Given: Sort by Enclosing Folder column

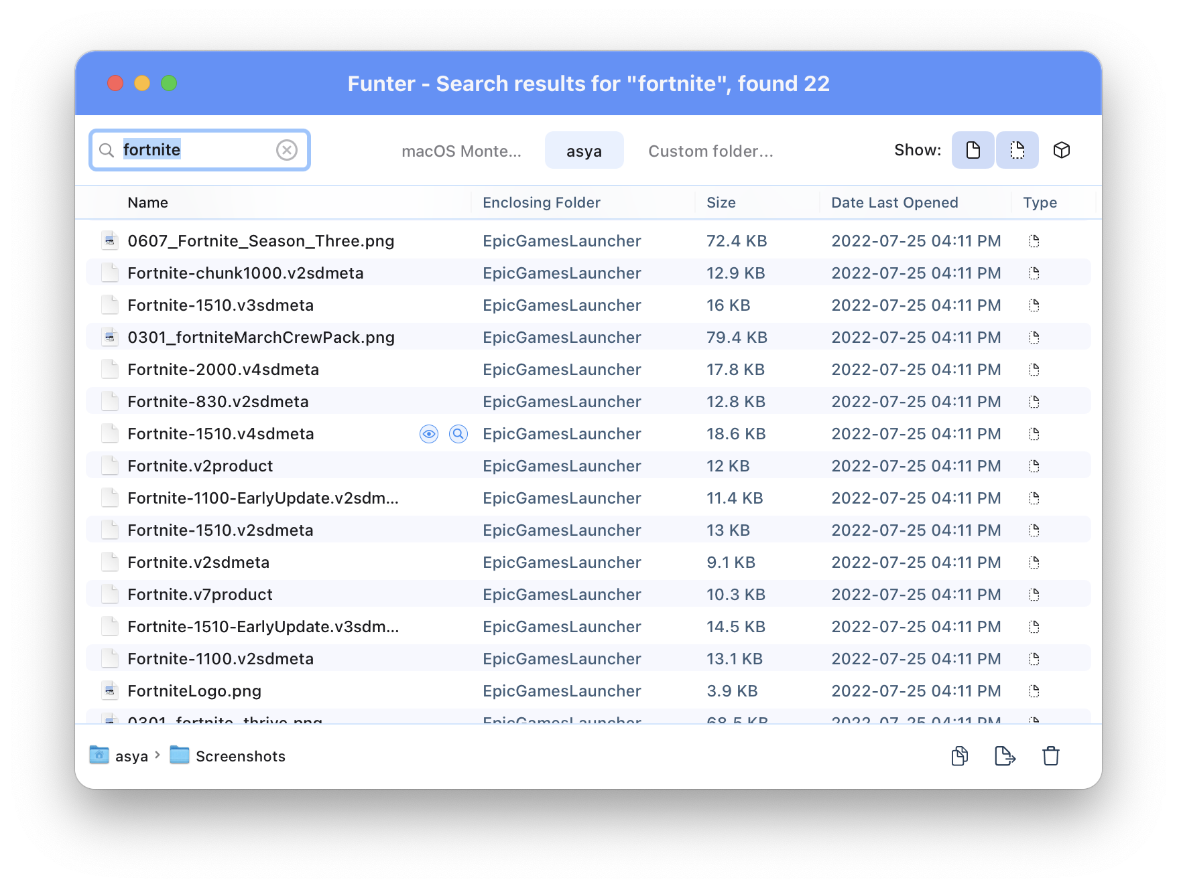Looking at the screenshot, I should click(542, 203).
